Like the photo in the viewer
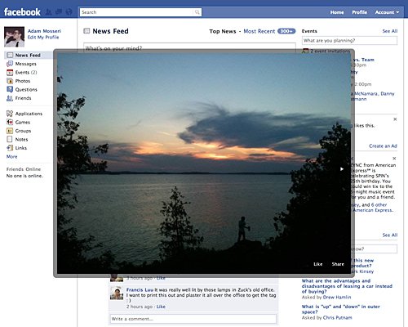This screenshot has width=408, height=327. tap(318, 264)
